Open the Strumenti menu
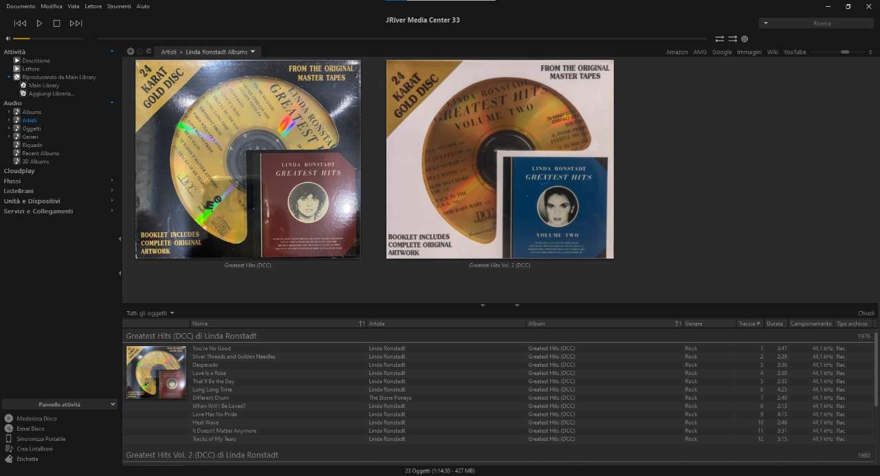 coord(119,6)
